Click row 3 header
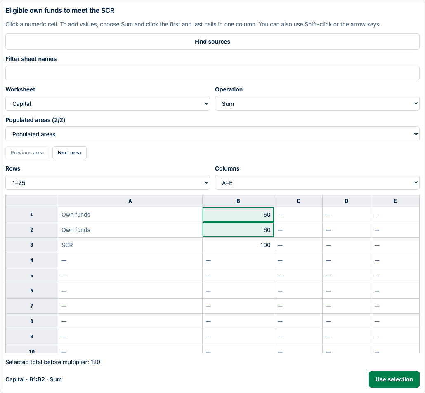 click(x=32, y=245)
